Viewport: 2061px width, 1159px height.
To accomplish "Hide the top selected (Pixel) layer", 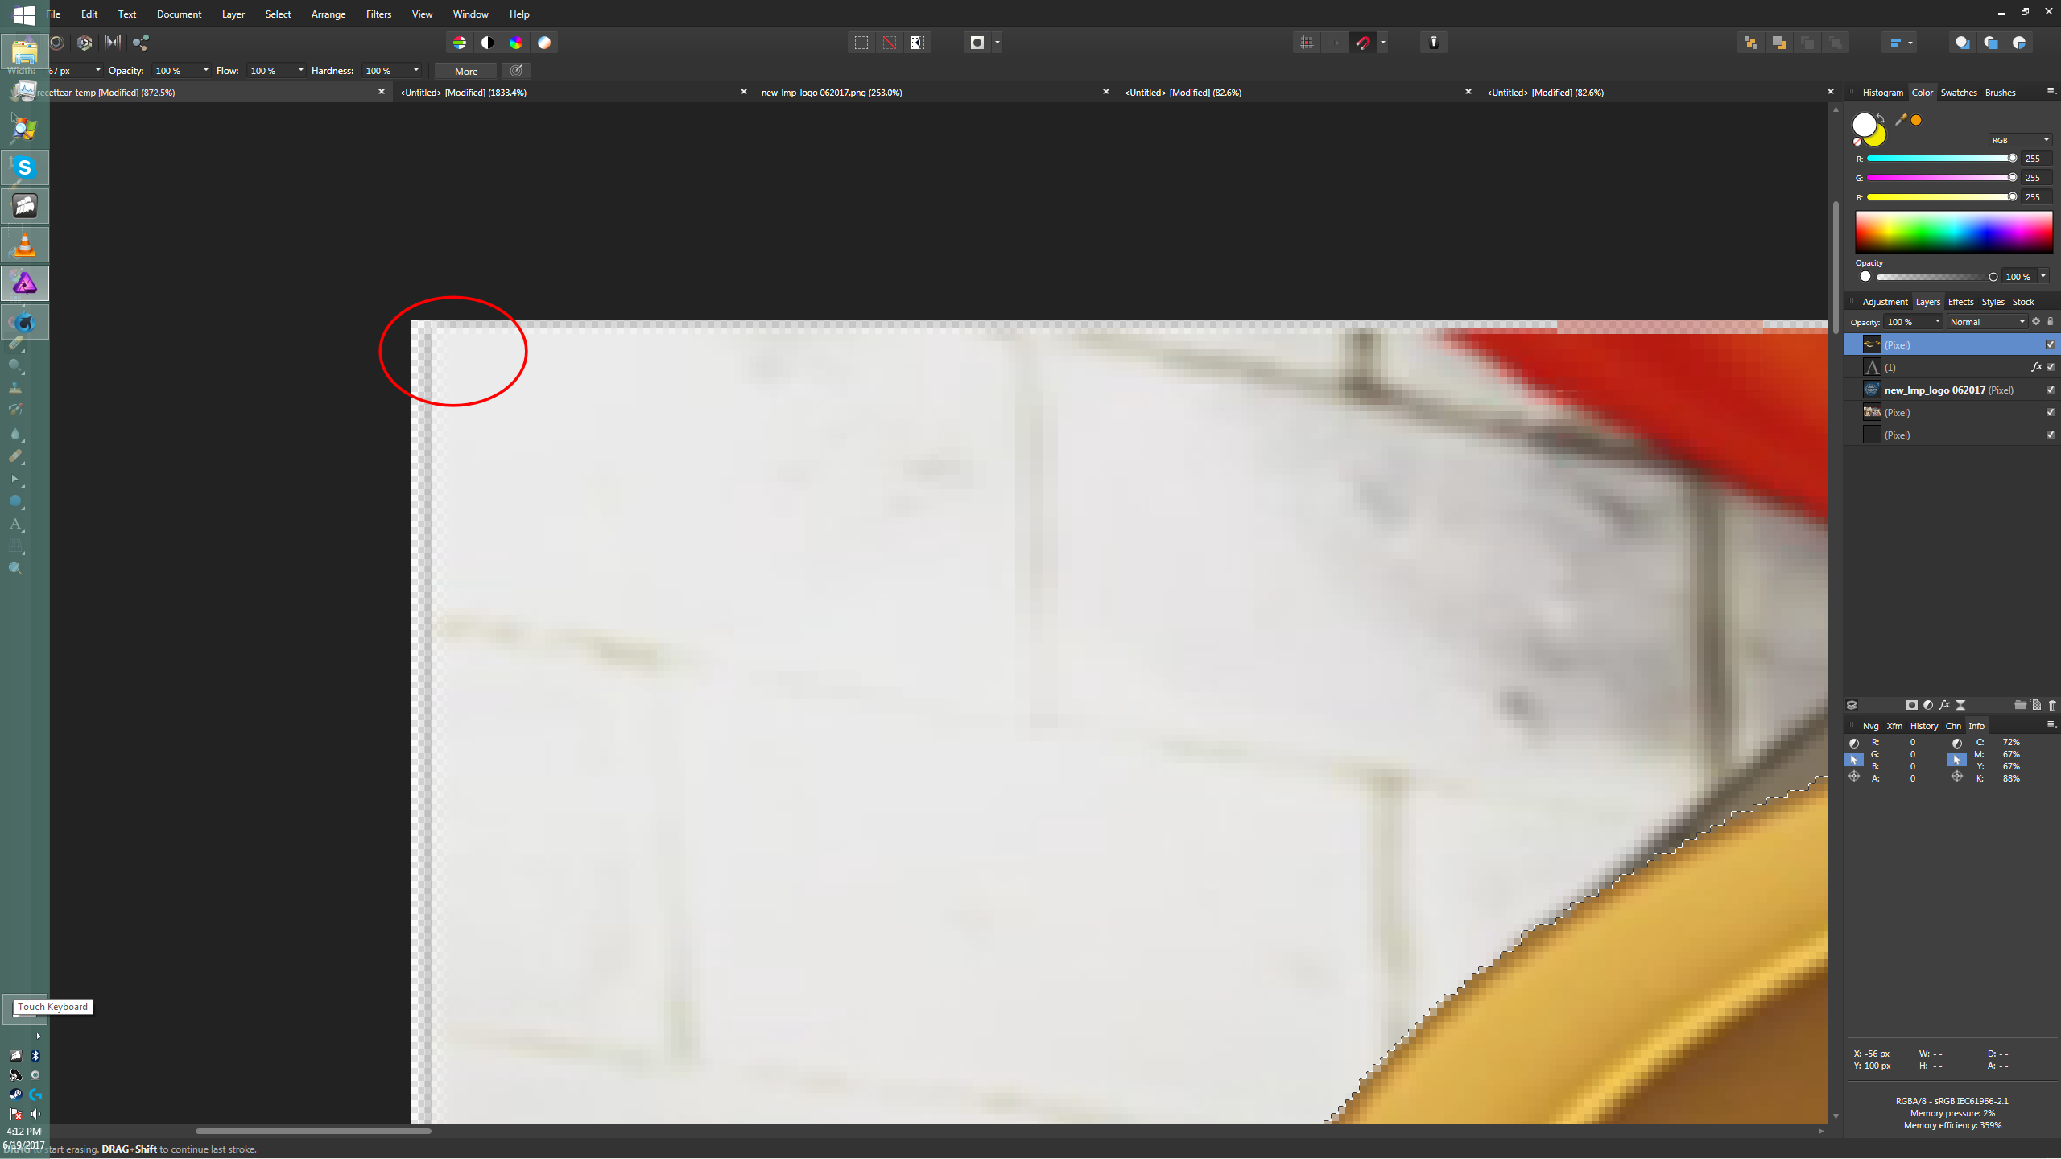I will (2051, 344).
